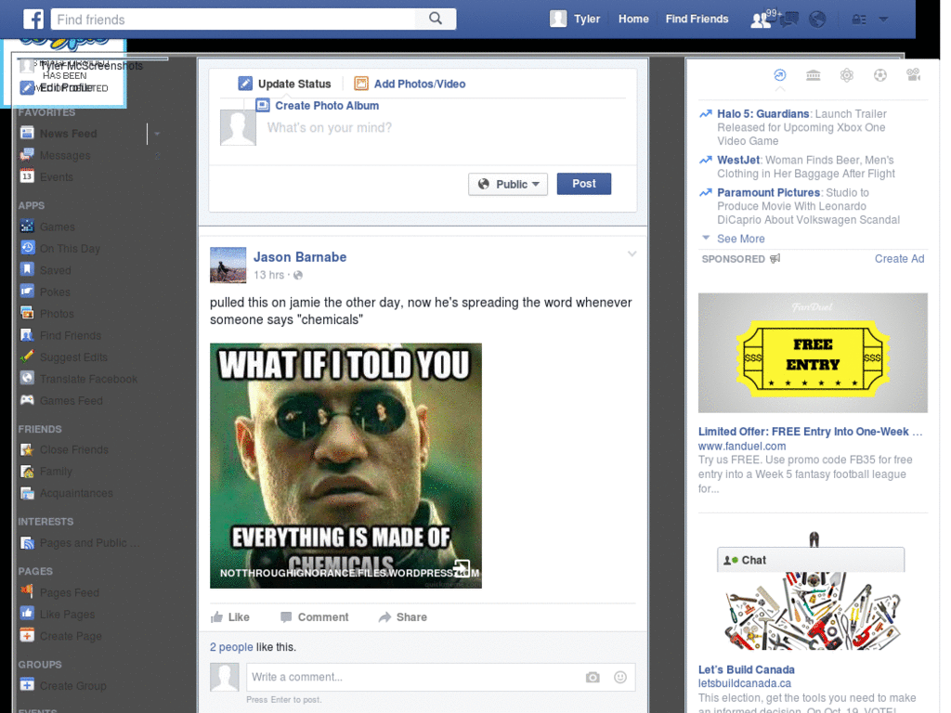Go to Home in the top bar
The image size is (951, 713).
[x=633, y=19]
